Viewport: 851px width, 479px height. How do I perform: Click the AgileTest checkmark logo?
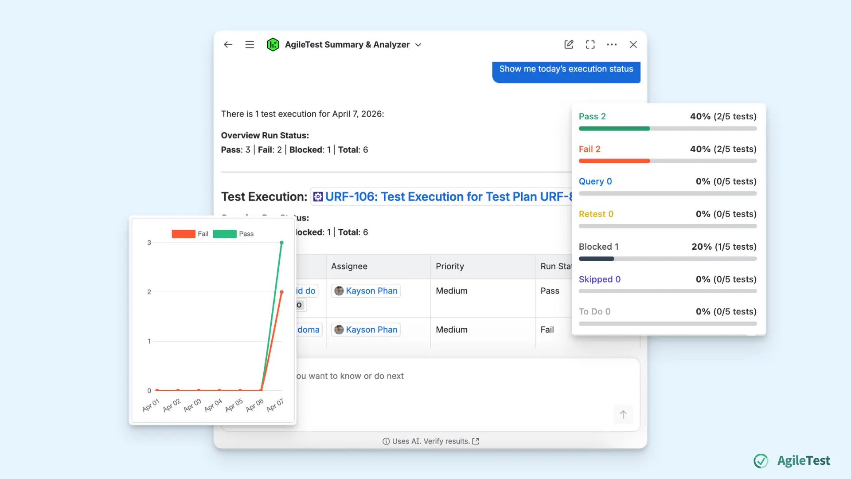tap(761, 461)
